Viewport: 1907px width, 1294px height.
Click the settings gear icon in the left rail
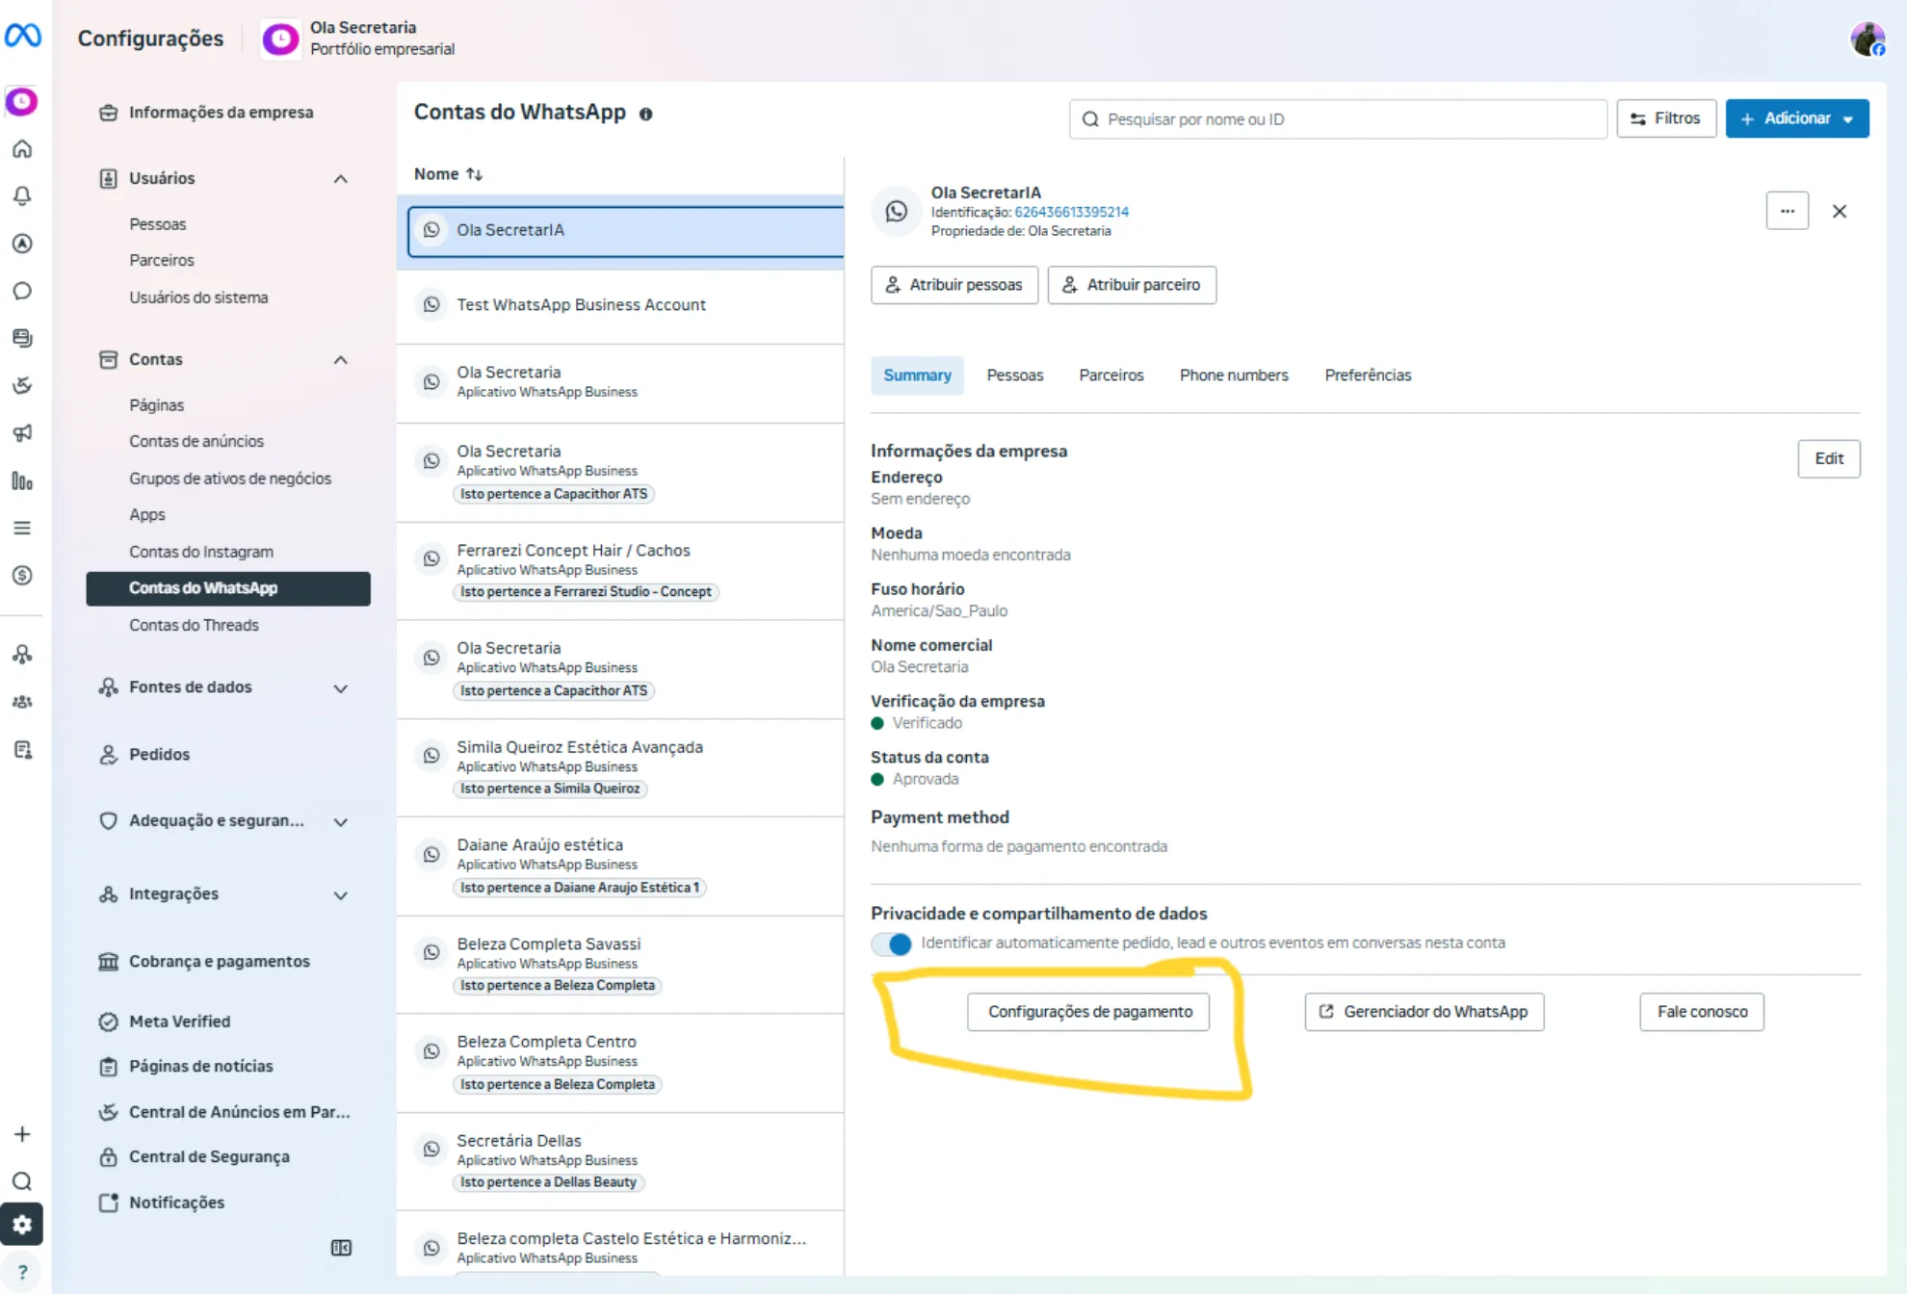tap(22, 1225)
